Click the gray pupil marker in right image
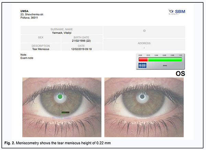This screenshot has width=206, height=150. click(x=142, y=97)
